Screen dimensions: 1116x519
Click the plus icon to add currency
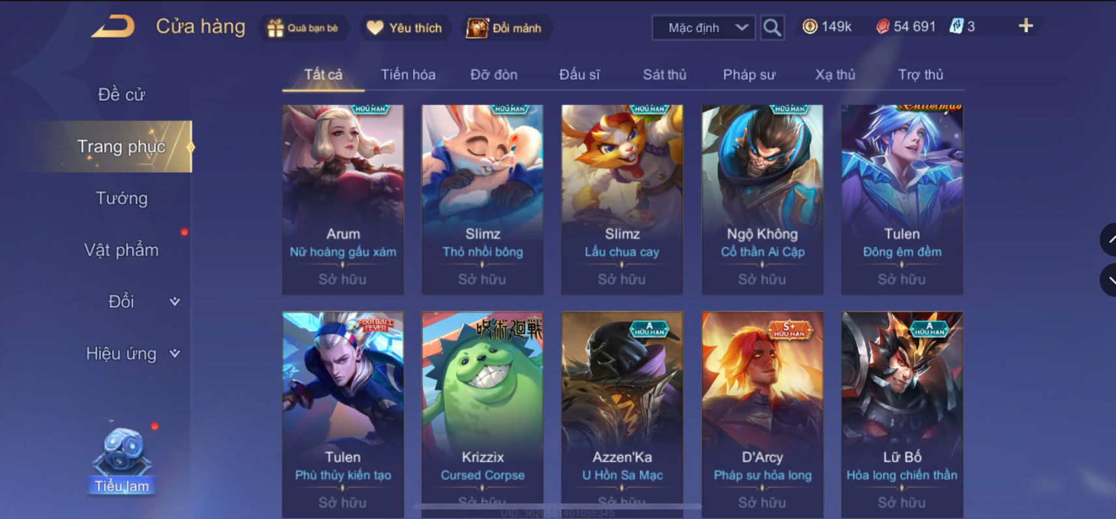[x=1025, y=26]
